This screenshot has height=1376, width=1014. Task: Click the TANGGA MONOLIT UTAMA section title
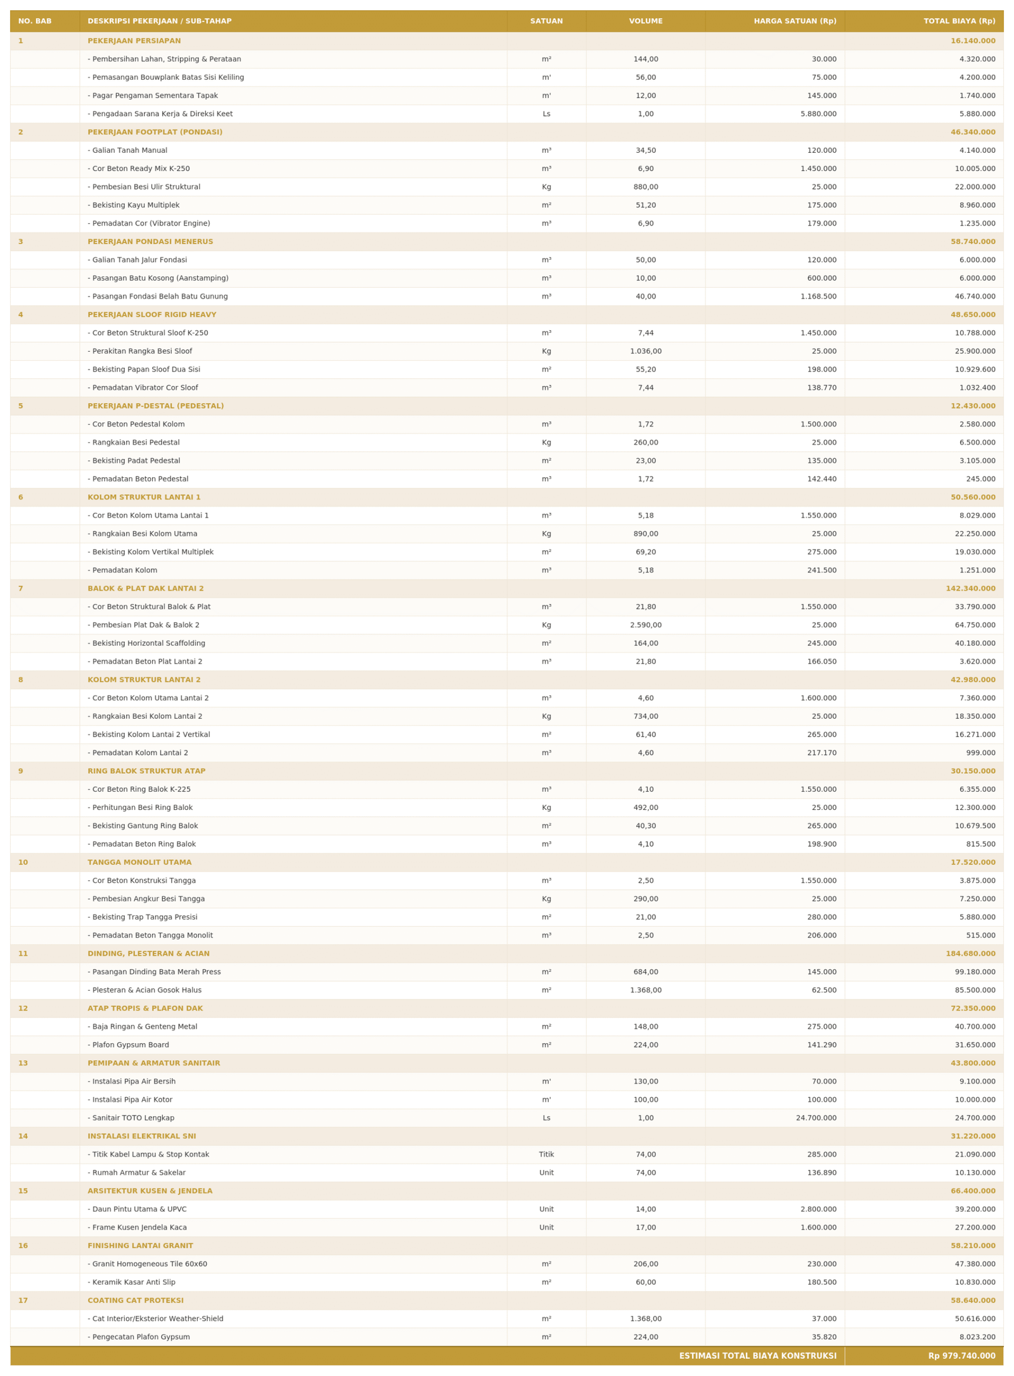coord(139,862)
